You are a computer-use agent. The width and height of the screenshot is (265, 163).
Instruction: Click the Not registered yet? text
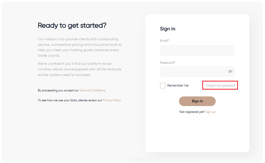pyautogui.click(x=192, y=112)
